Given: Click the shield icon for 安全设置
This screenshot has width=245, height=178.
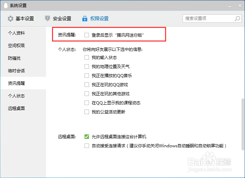Looking at the screenshot, I should point(47,18).
